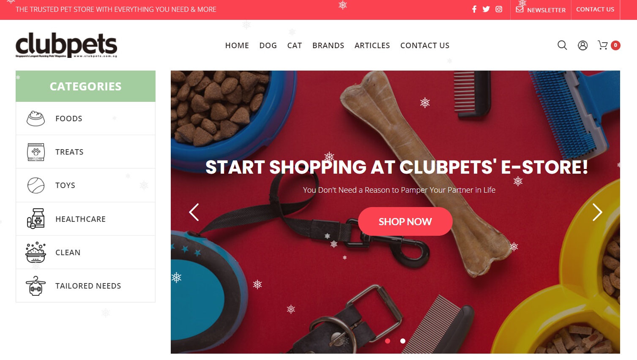Screen dimensions: 637x360
Task: Advance carousel with right arrow
Action: click(x=597, y=212)
